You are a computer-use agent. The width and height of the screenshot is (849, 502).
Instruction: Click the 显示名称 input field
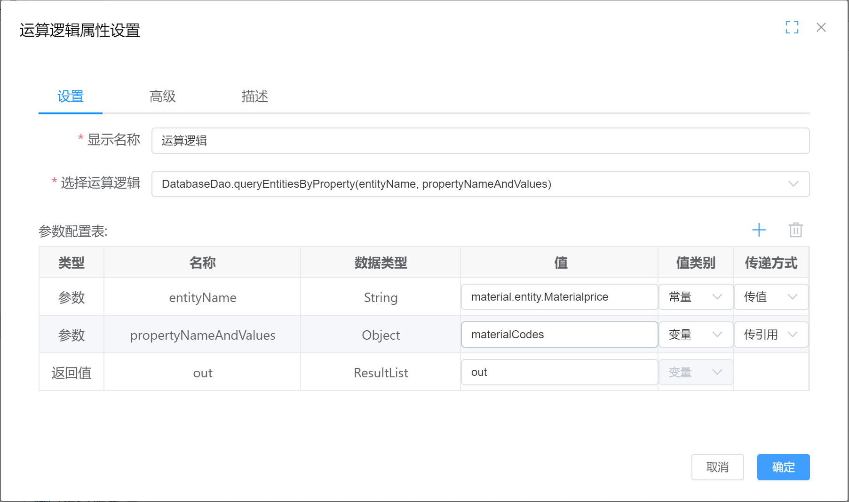click(480, 141)
